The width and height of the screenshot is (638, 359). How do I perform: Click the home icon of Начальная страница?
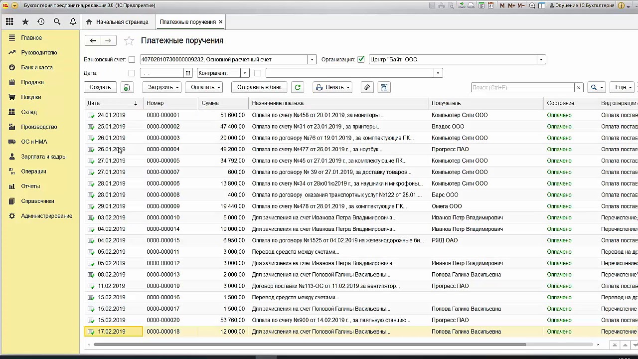[x=89, y=22]
